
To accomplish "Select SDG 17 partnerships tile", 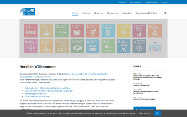I will pyautogui.click(x=139, y=46).
